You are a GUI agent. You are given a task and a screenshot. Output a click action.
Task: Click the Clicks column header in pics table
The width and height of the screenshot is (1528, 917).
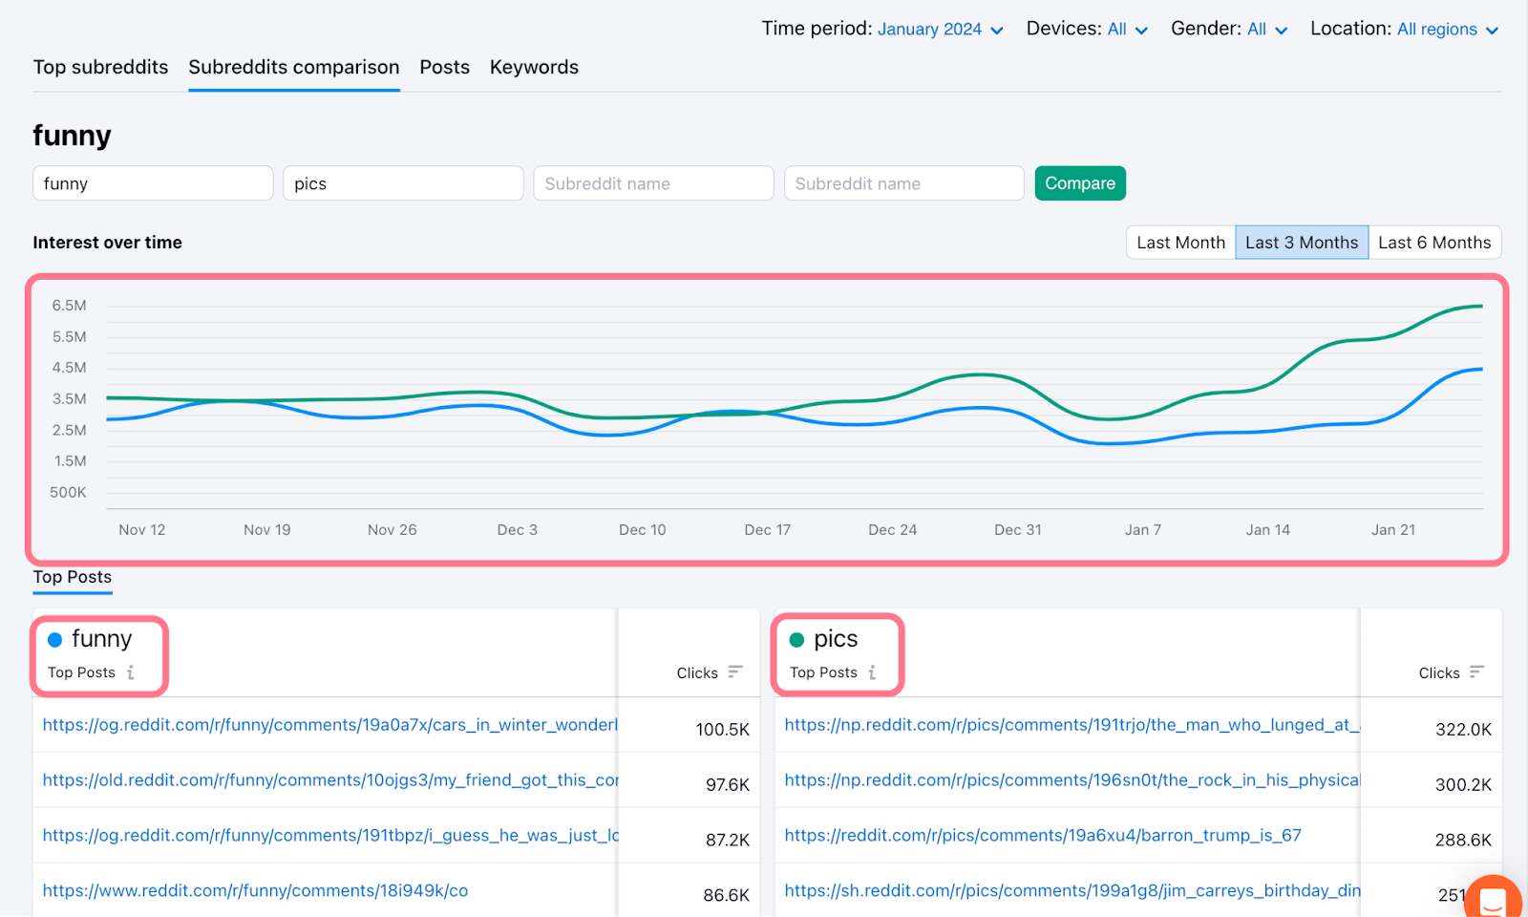pos(1439,673)
